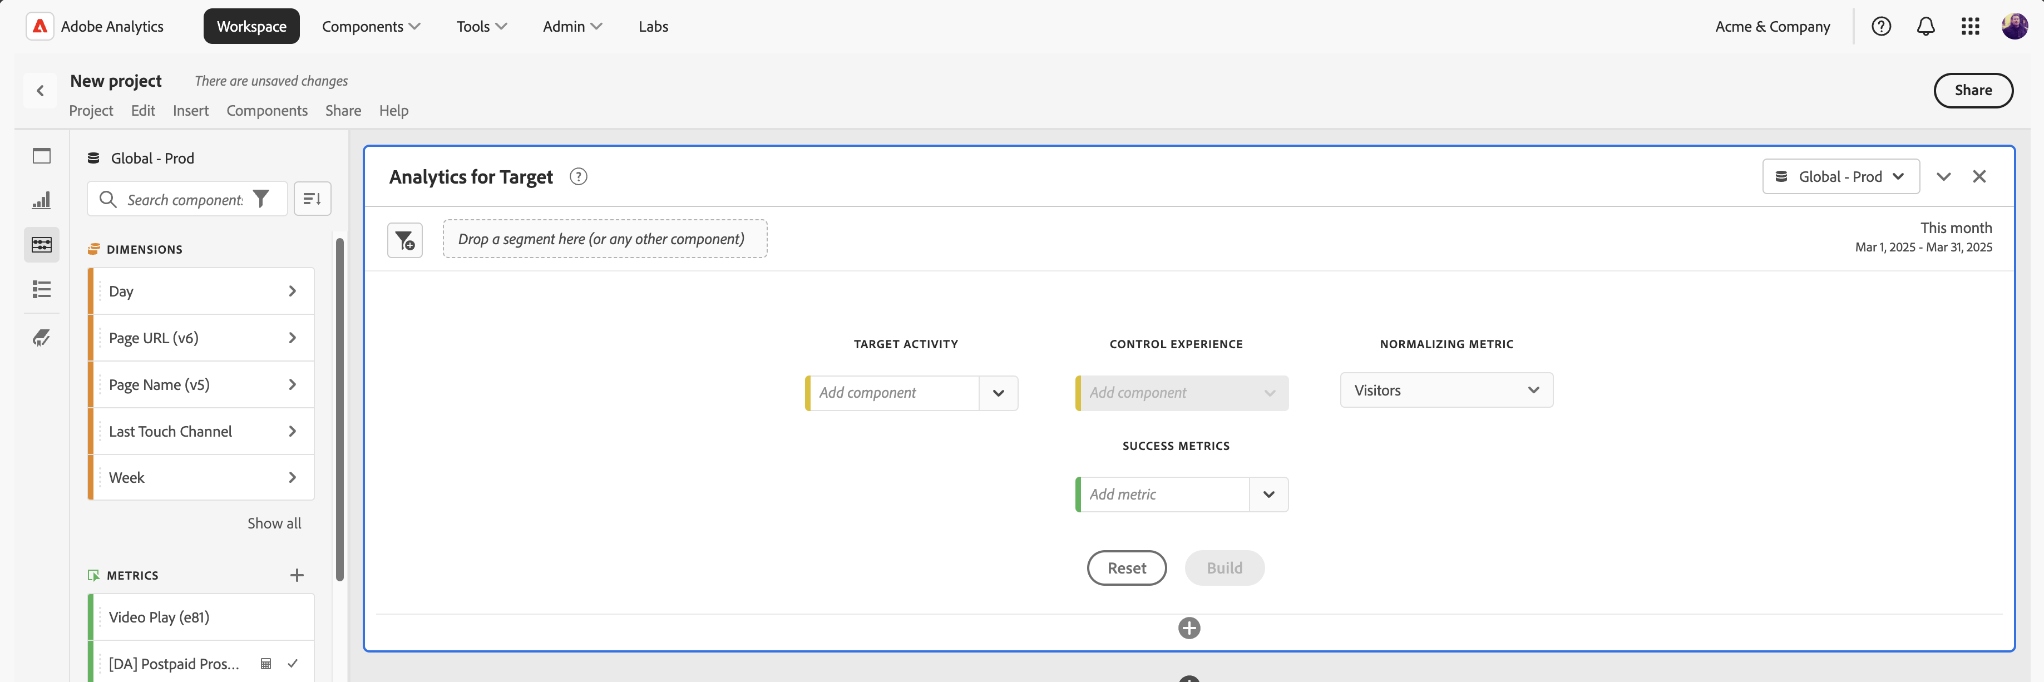Open the Panels rail icon
Image resolution: width=2044 pixels, height=682 pixels.
coord(41,155)
